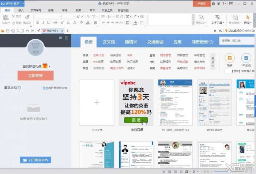Open the font name dropdown
Screen dimensions: 256x174
[x=60, y=17]
